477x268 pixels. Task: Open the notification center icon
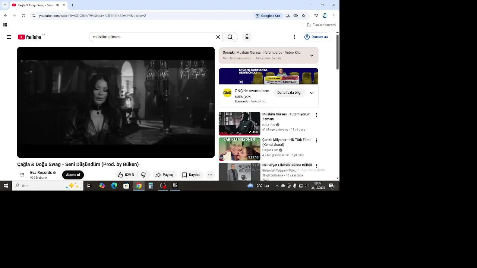[x=331, y=186]
